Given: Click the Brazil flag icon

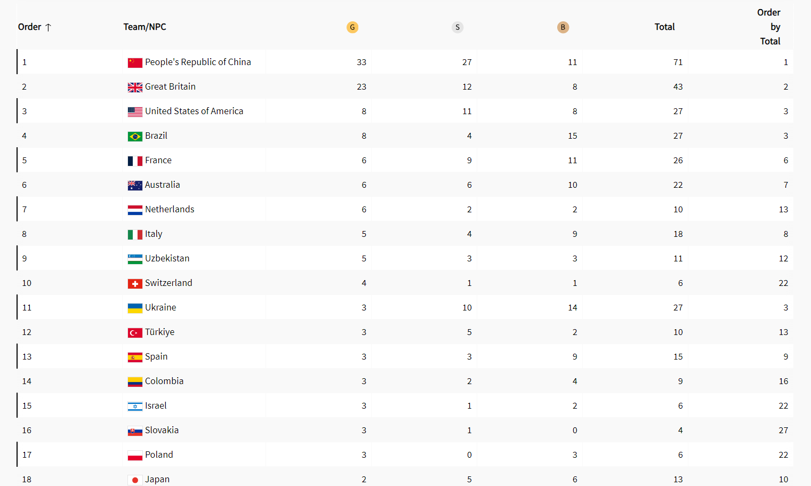Looking at the screenshot, I should [135, 136].
